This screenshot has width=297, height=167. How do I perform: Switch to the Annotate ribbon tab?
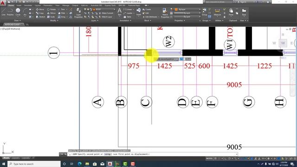[28, 6]
